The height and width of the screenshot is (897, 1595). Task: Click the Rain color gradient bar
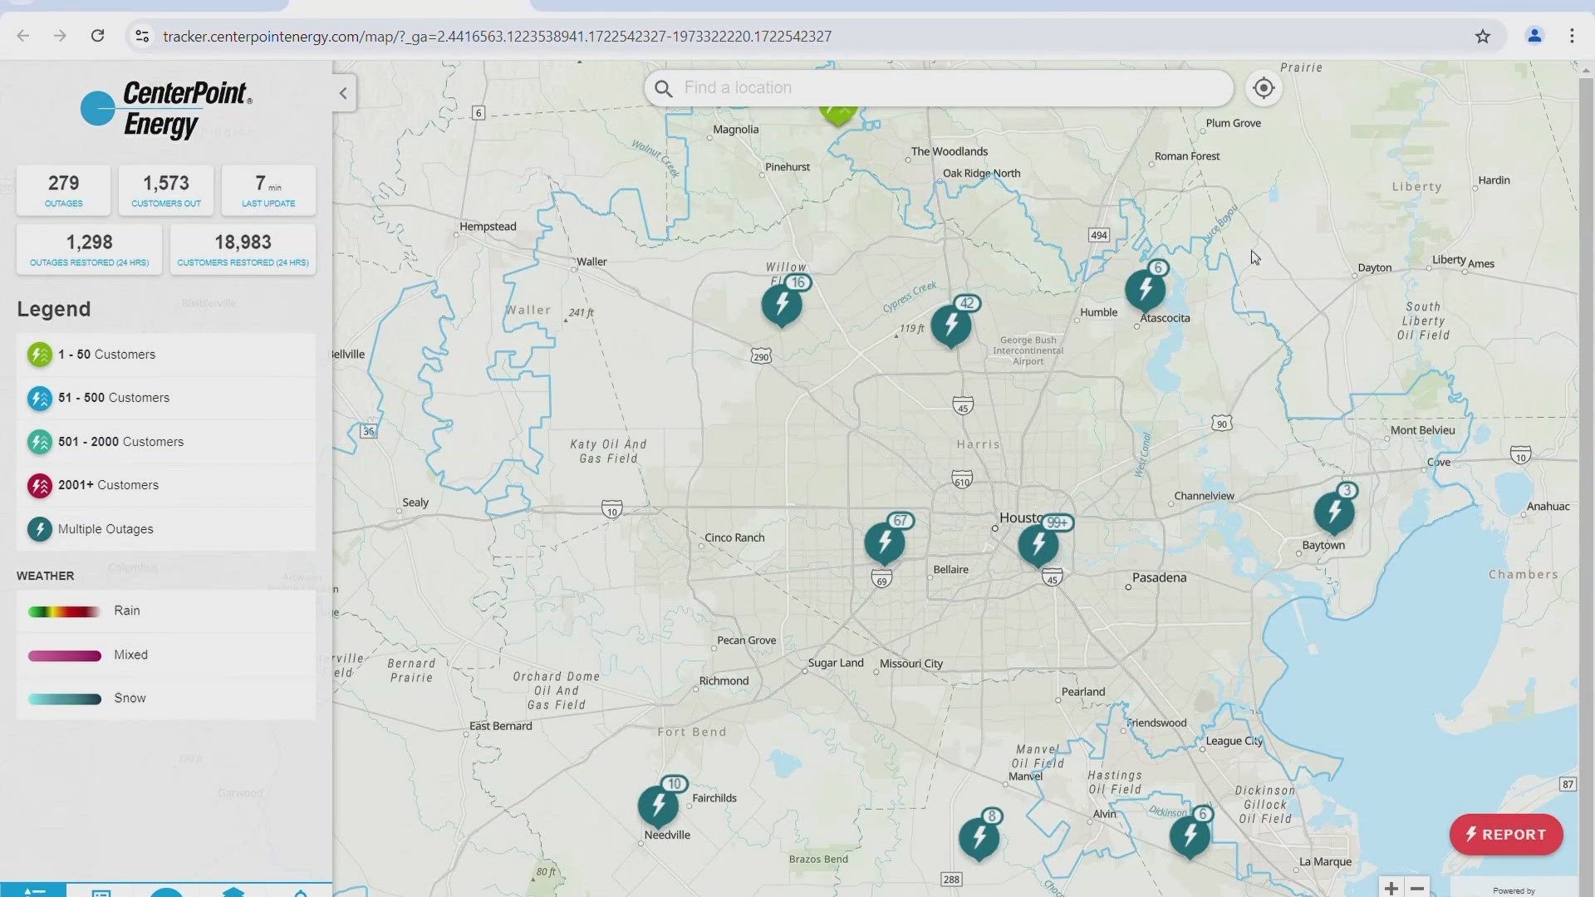click(x=64, y=611)
